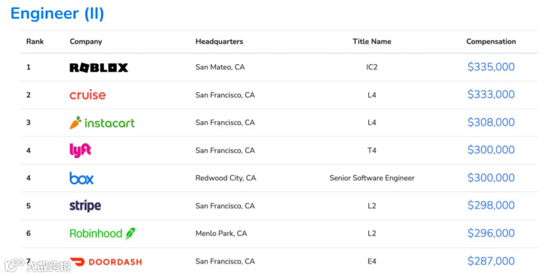The width and height of the screenshot is (545, 276).
Task: Select the Senior Software Engineer title cell
Action: [372, 178]
